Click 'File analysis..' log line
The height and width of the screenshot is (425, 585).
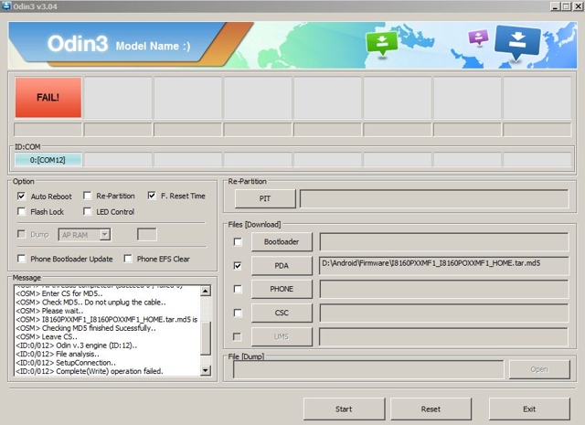(58, 354)
